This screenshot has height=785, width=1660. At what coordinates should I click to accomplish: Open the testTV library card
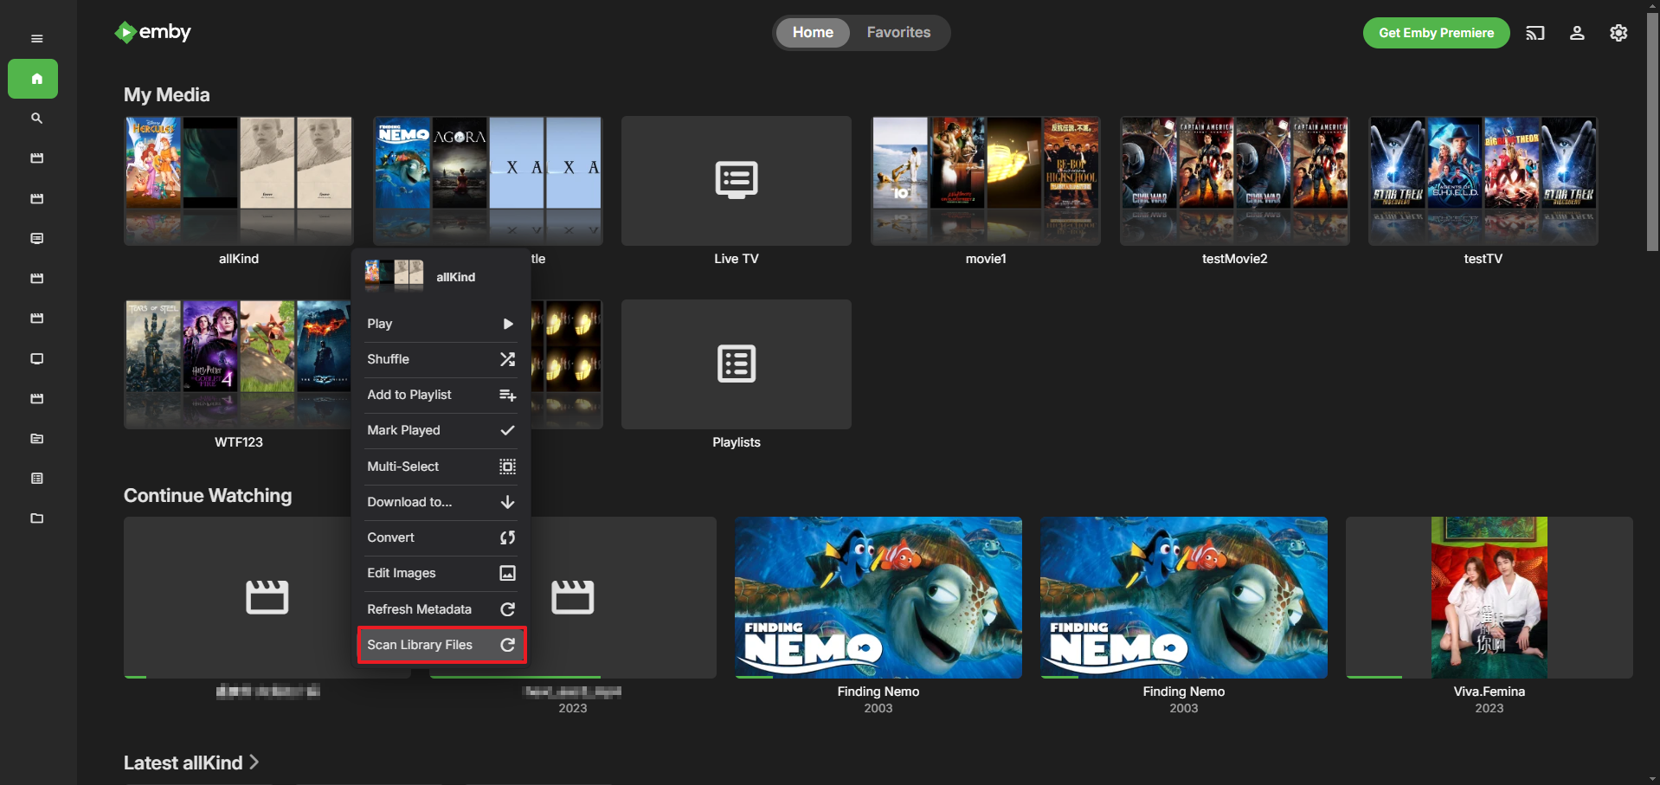(1483, 181)
